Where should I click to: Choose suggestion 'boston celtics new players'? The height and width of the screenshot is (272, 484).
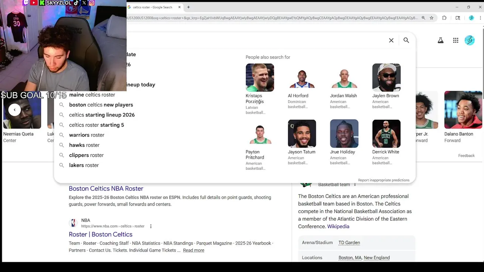(x=101, y=105)
